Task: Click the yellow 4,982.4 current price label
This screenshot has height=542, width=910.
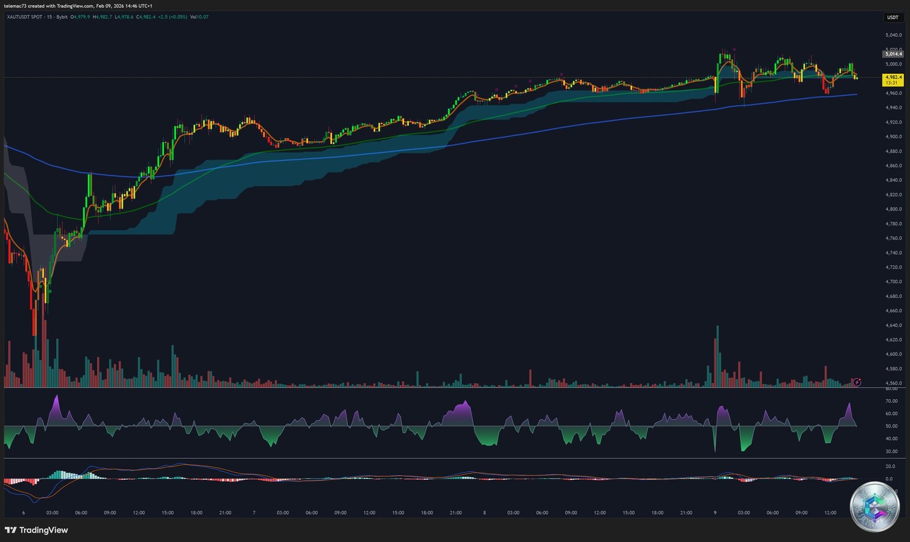Action: [x=893, y=77]
